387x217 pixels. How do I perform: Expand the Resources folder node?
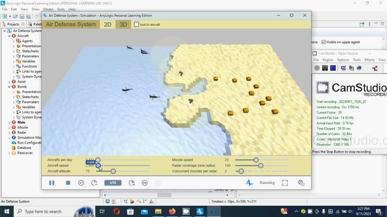[9, 153]
